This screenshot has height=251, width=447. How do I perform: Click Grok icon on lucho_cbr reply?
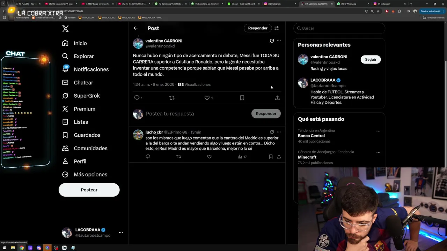click(272, 132)
